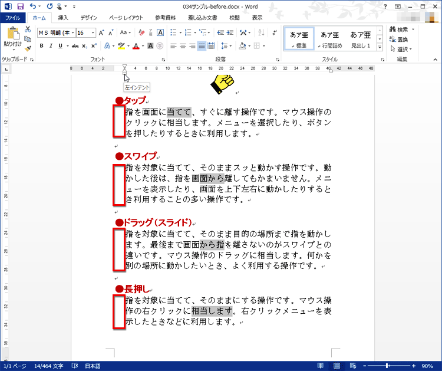Apply yellow text highlight color
Screen dimensions: 442x371
121,45
